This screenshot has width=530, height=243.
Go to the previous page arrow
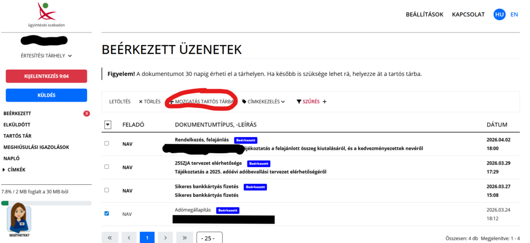point(128,237)
